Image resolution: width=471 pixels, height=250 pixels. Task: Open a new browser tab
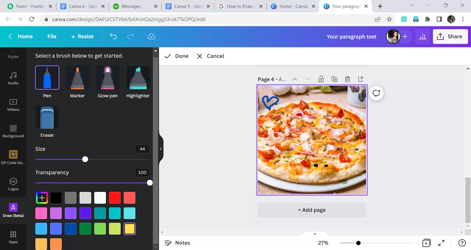(380, 6)
